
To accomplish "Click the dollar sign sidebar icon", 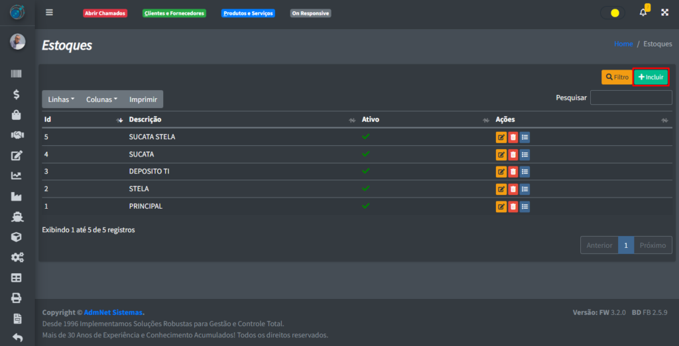I will (17, 94).
